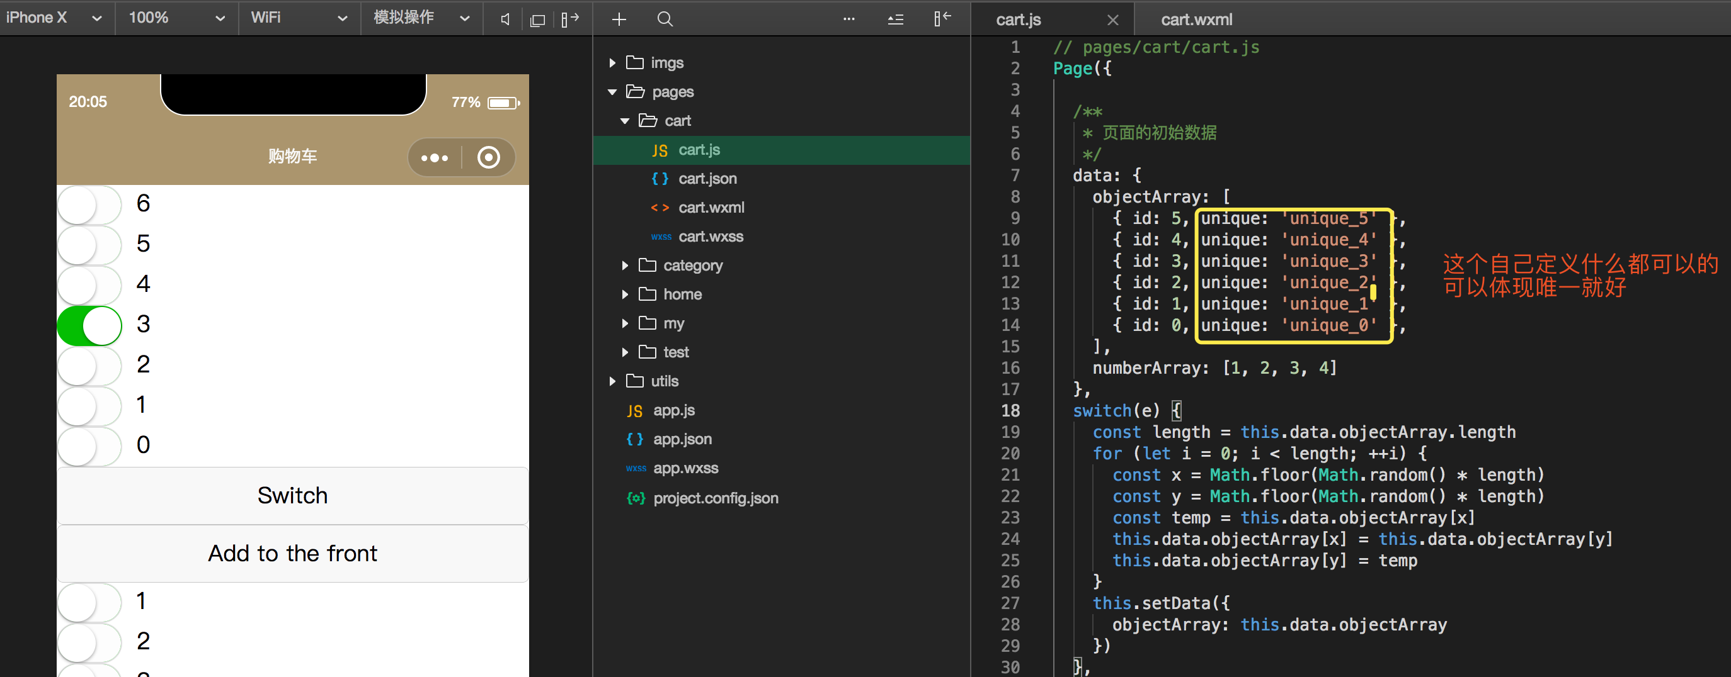Click the three-dots more options icon in file panel

point(848,19)
